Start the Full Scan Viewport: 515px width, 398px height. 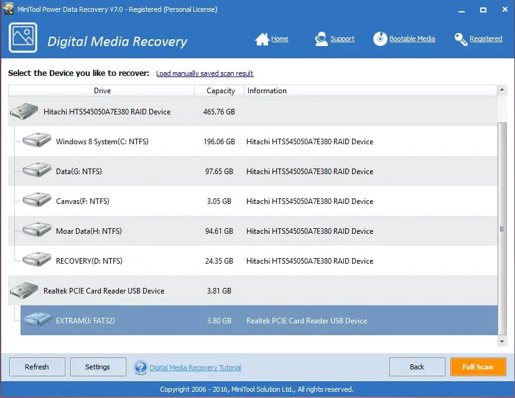(478, 367)
